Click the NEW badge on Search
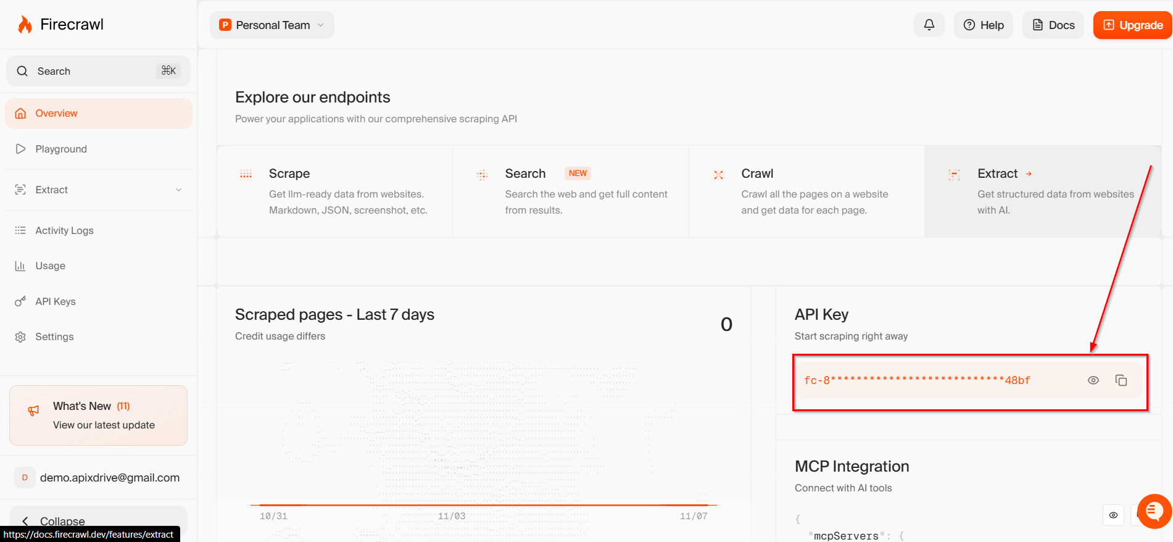 578,173
